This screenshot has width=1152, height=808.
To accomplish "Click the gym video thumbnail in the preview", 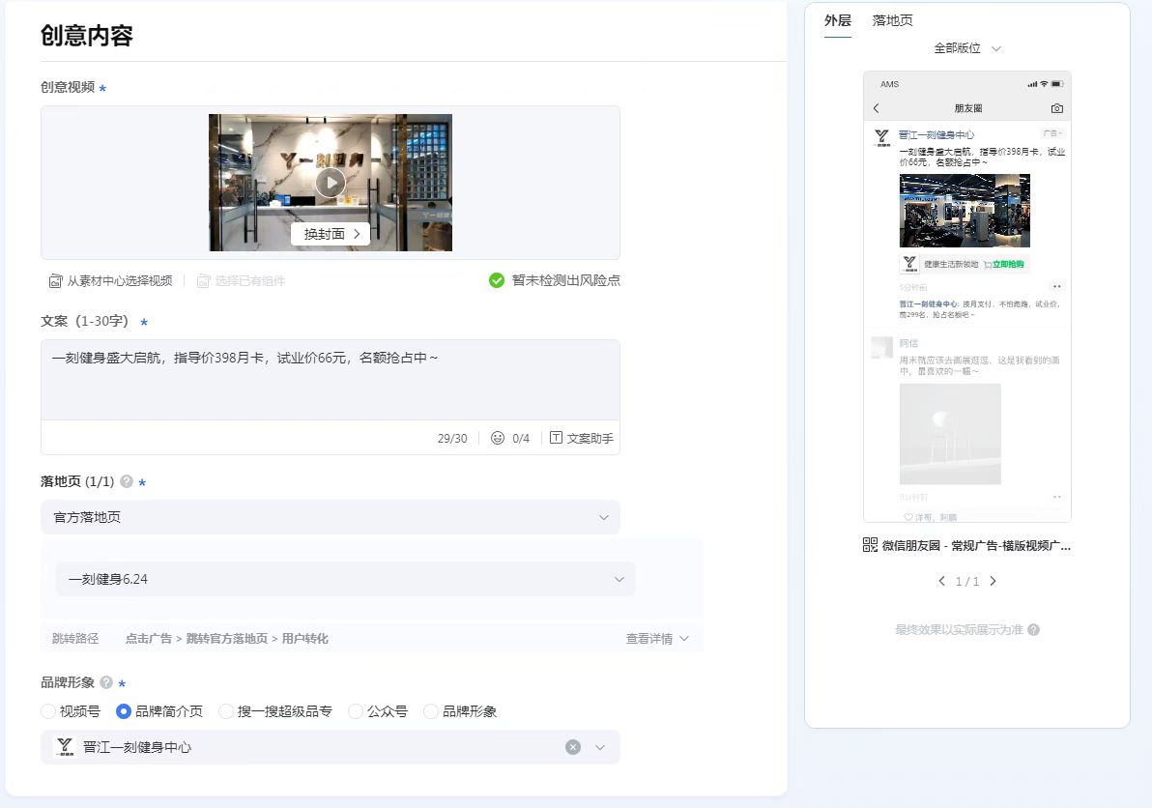I will tap(965, 210).
